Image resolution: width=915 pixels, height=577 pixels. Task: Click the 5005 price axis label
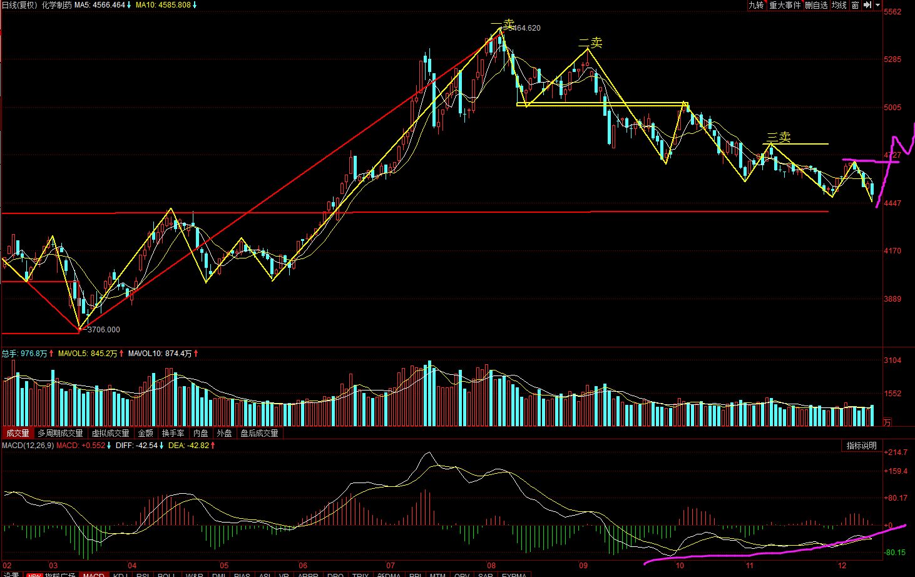(x=892, y=108)
